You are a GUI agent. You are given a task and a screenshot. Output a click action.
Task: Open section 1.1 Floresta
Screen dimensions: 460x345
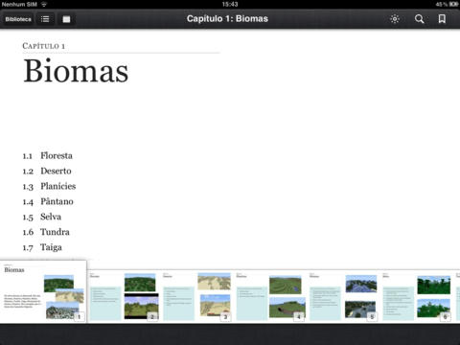pyautogui.click(x=48, y=155)
